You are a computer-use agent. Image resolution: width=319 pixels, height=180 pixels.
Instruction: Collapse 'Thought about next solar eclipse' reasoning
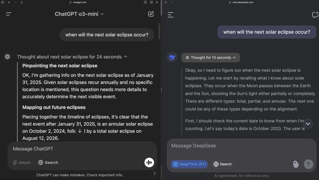[72, 57]
